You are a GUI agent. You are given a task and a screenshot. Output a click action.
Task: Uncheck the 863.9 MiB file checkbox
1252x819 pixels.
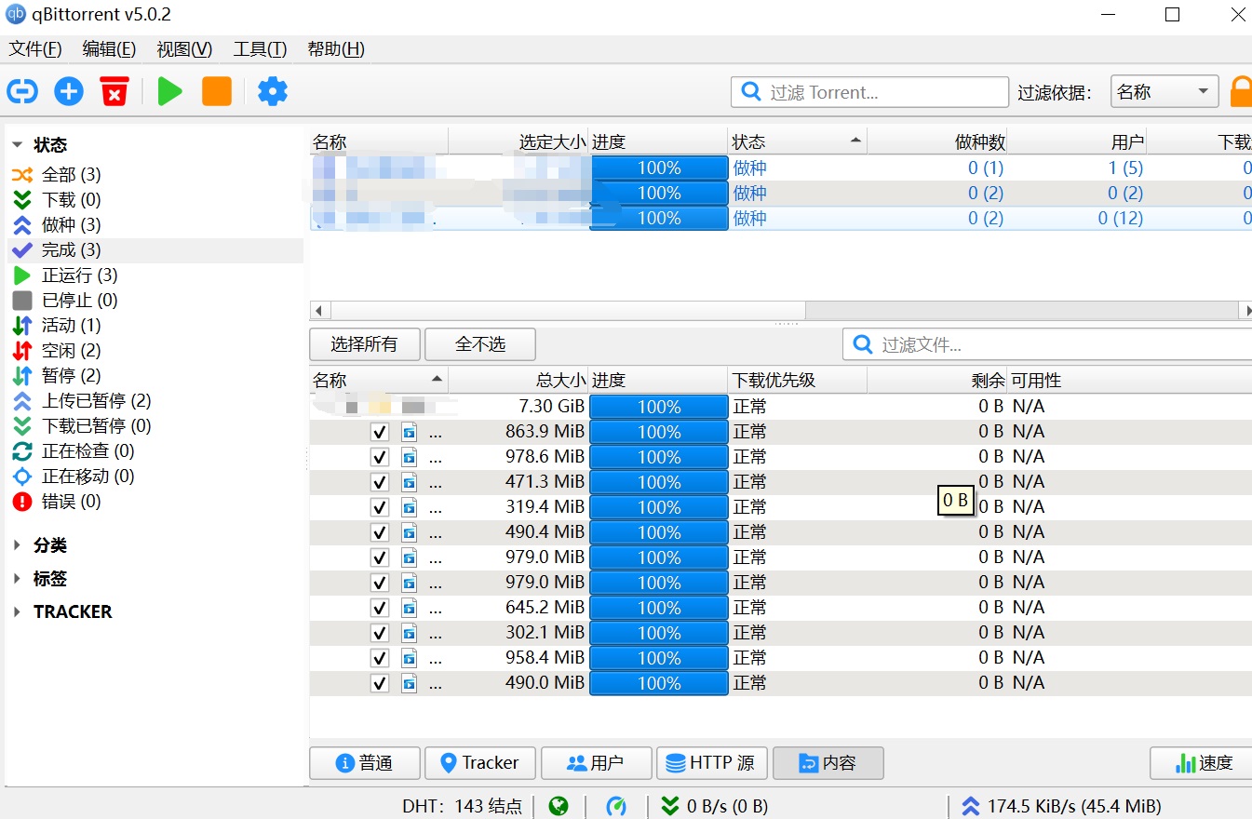pos(379,432)
